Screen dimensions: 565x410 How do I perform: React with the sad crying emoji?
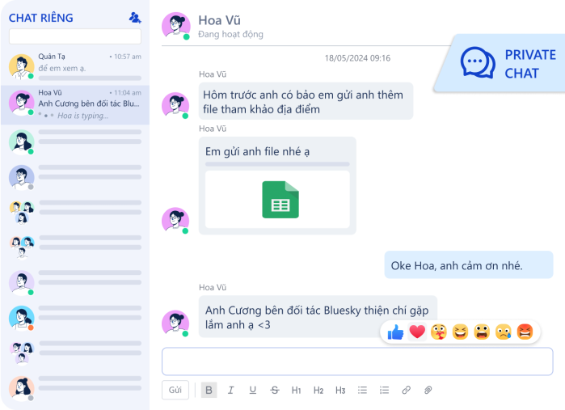504,332
